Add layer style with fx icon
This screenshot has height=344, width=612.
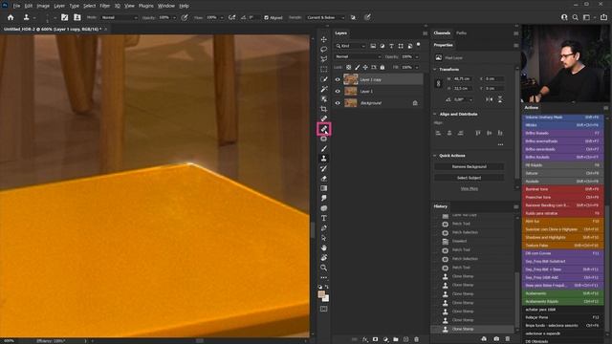(x=365, y=339)
